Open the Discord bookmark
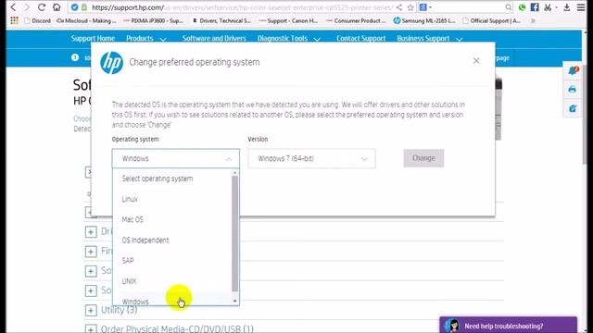The height and width of the screenshot is (333, 593). tap(37, 20)
